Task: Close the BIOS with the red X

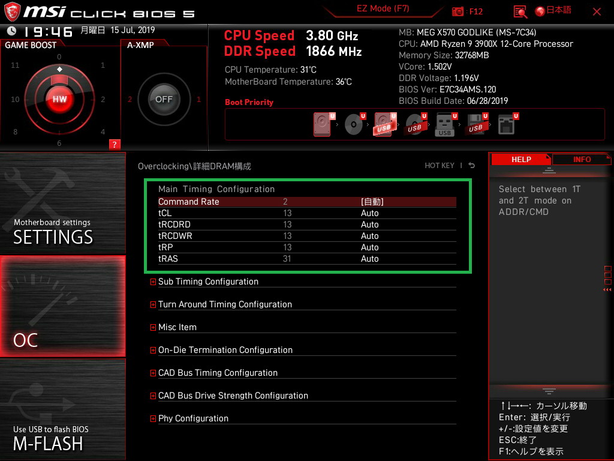Action: pyautogui.click(x=597, y=12)
